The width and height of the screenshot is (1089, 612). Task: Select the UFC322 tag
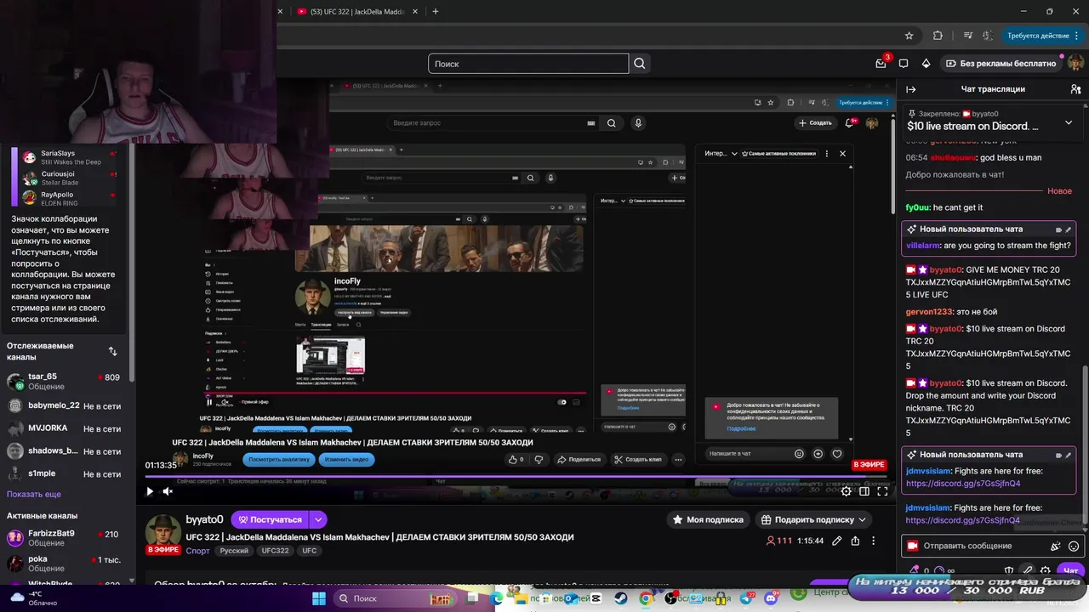pyautogui.click(x=275, y=551)
